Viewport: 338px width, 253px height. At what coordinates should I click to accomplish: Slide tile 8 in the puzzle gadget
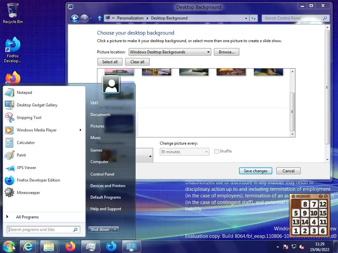point(305,204)
